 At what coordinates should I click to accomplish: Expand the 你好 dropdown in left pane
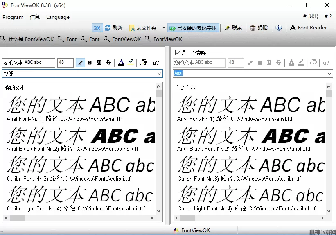pos(159,74)
